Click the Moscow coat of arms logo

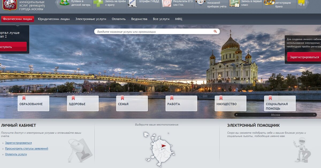[x=10, y=5]
